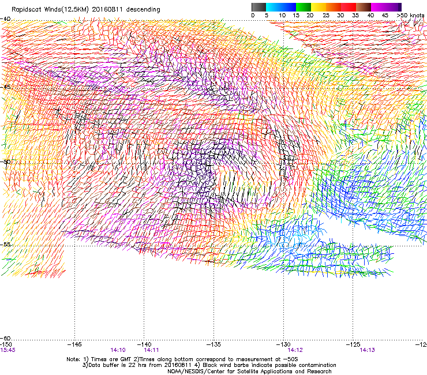Select the gray 0-5 knots legend swatch
The height and width of the screenshot is (375, 427).
coord(259,7)
